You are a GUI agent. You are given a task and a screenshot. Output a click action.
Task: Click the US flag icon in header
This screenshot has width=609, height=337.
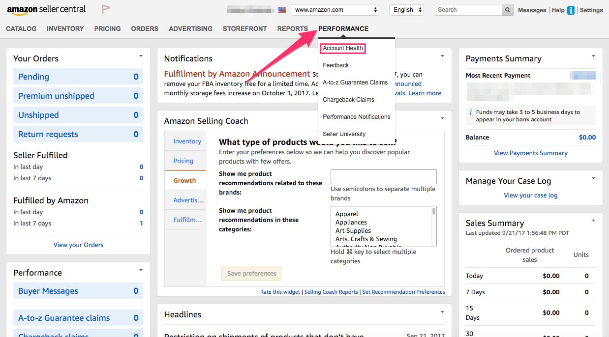point(282,10)
